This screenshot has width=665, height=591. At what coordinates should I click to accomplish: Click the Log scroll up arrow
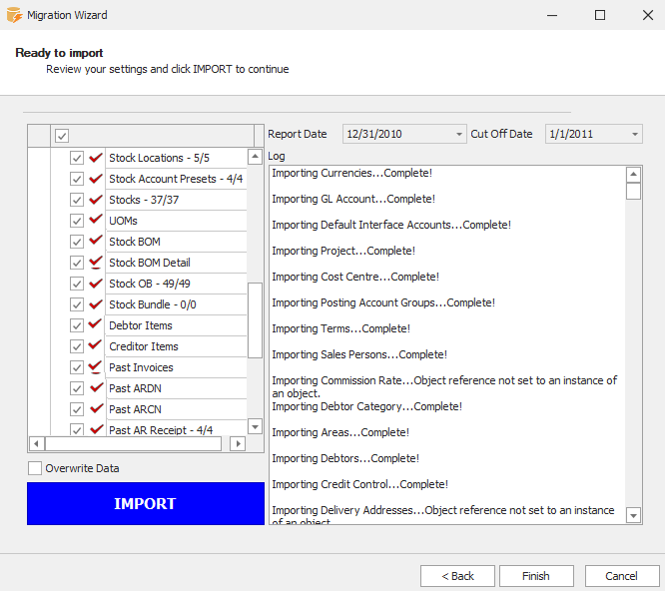(x=633, y=175)
